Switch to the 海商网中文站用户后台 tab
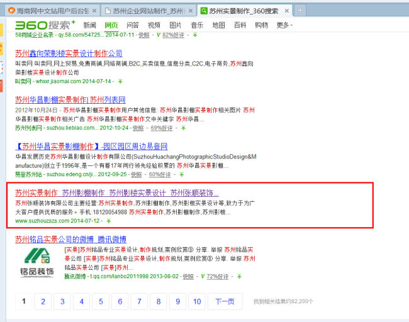409x322 pixels. (52, 11)
